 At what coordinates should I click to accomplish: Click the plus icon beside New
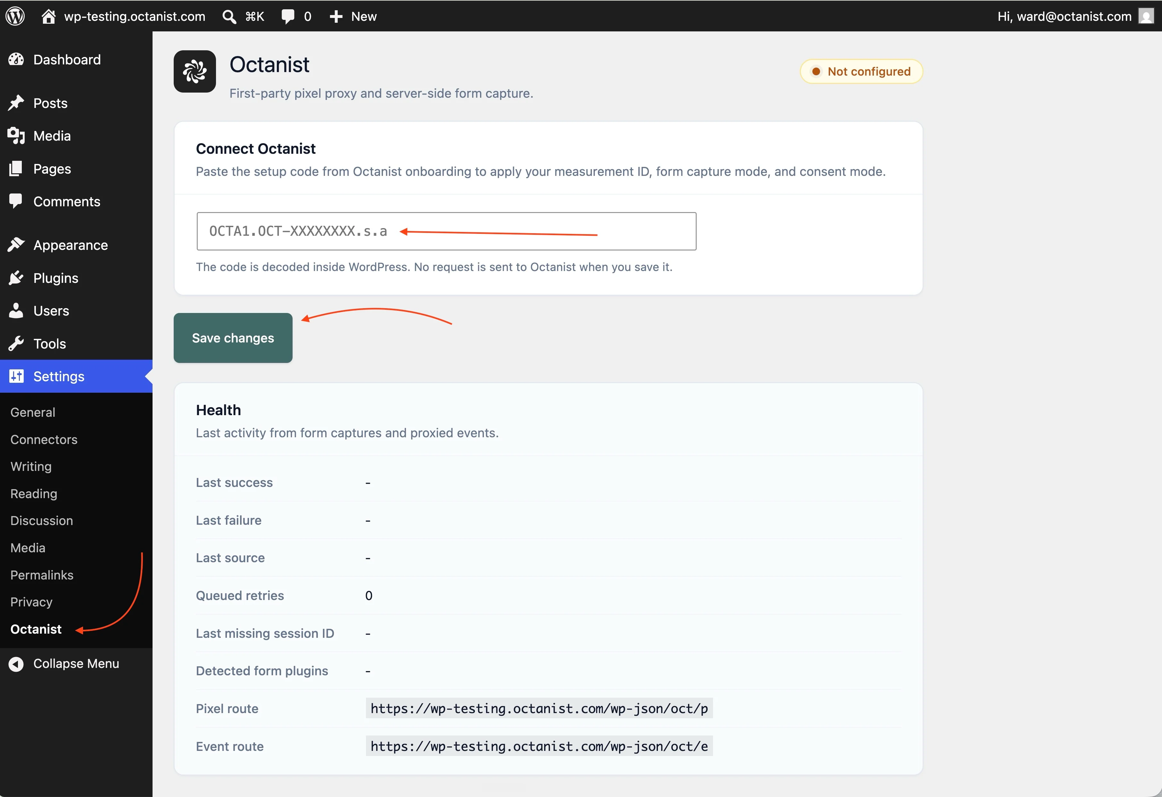(336, 16)
